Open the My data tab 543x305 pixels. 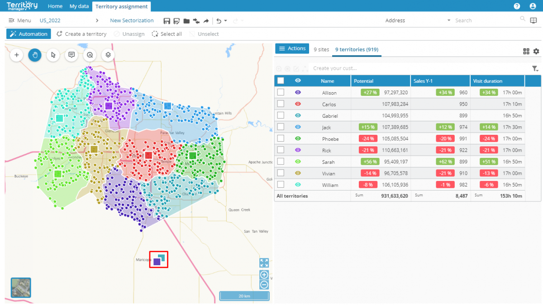(x=79, y=6)
